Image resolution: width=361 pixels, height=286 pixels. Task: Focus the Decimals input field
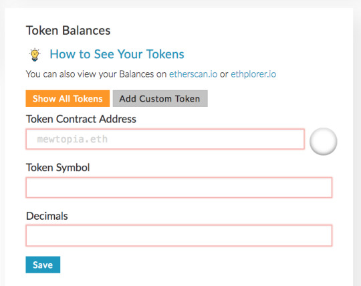[179, 236]
